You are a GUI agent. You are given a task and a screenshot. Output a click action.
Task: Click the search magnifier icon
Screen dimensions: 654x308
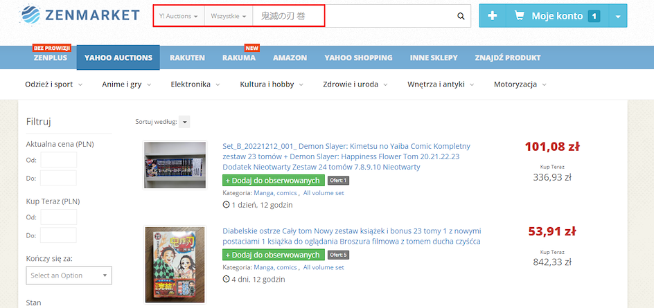[461, 16]
